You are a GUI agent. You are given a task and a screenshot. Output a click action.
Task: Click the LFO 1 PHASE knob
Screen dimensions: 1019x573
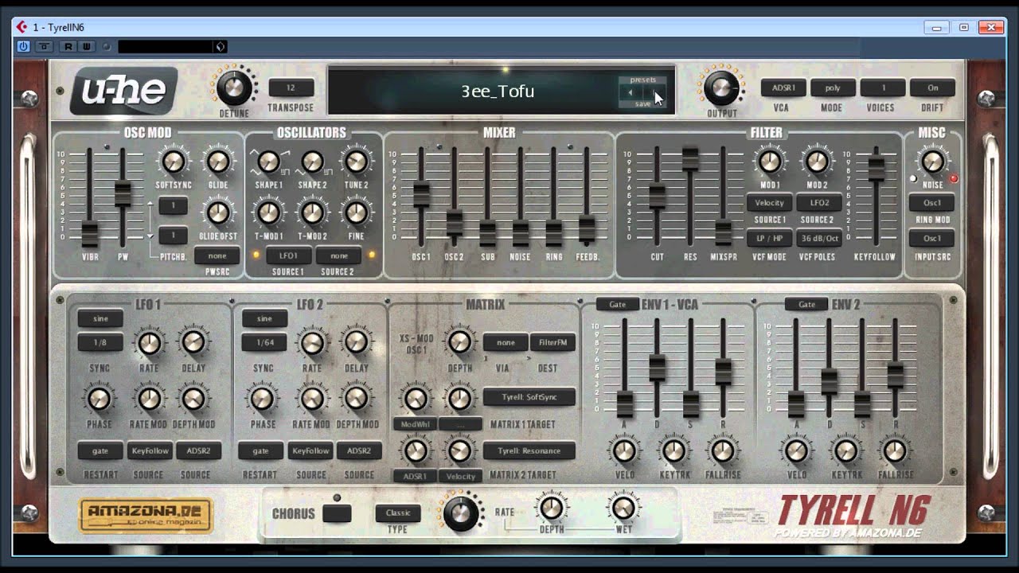(99, 398)
